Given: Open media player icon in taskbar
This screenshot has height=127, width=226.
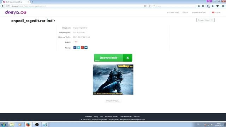Looking at the screenshot, I should [x=20, y=125].
